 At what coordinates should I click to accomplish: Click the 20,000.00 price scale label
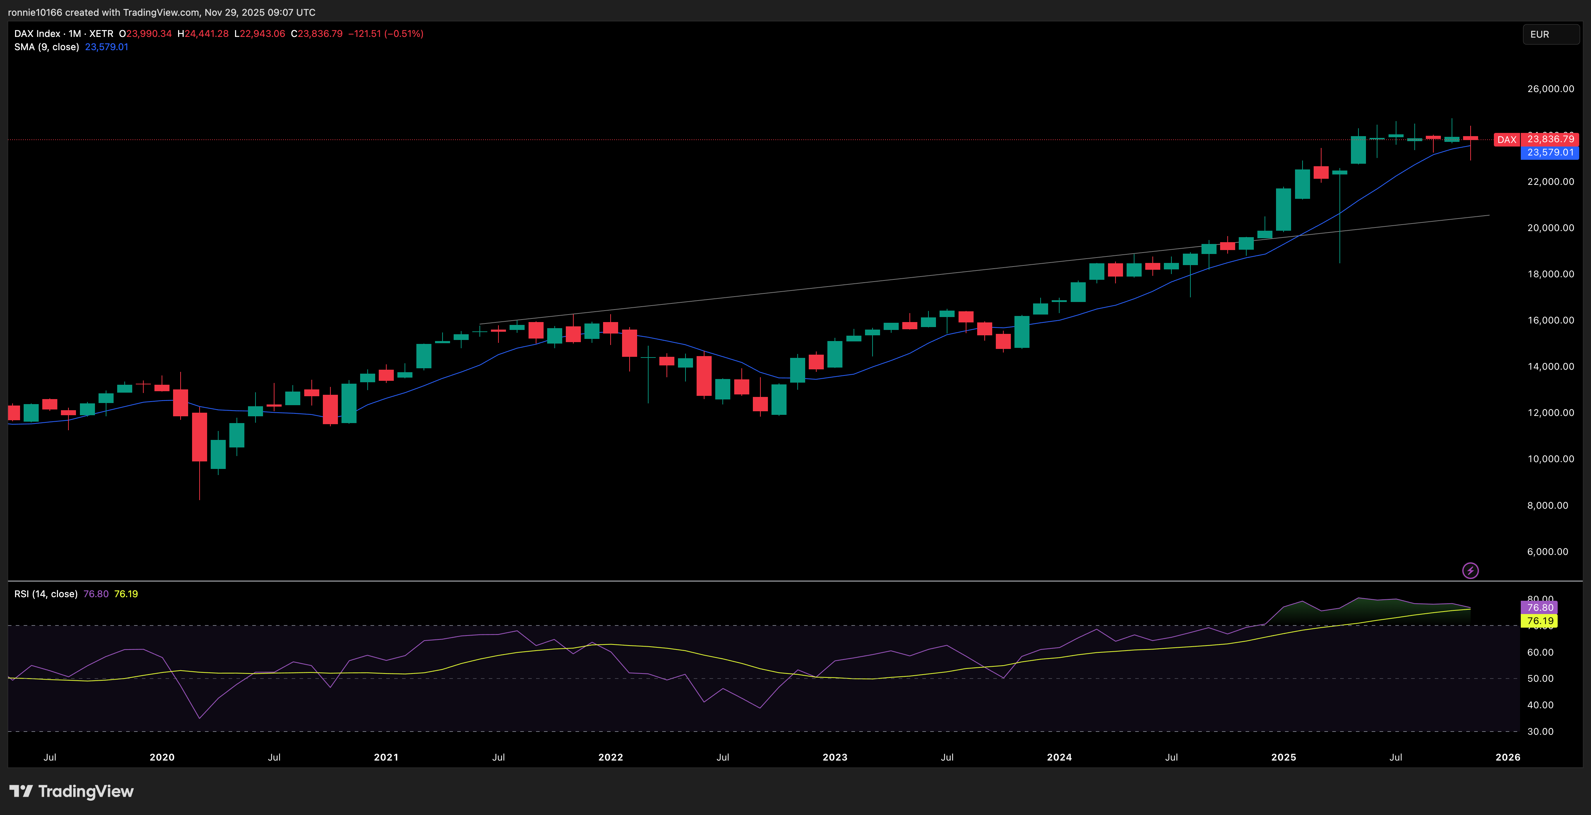pyautogui.click(x=1550, y=228)
